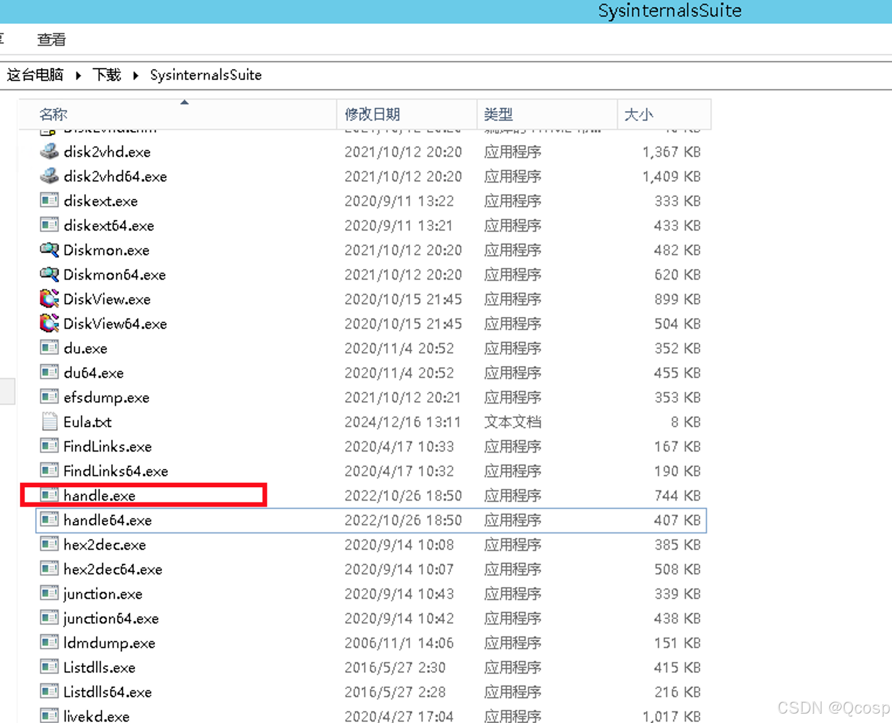892x723 pixels.
Task: Expand the arrow after 下载 breadcrumb
Action: point(136,75)
